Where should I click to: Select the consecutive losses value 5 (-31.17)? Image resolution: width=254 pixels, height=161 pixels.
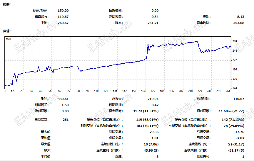(x=236, y=144)
